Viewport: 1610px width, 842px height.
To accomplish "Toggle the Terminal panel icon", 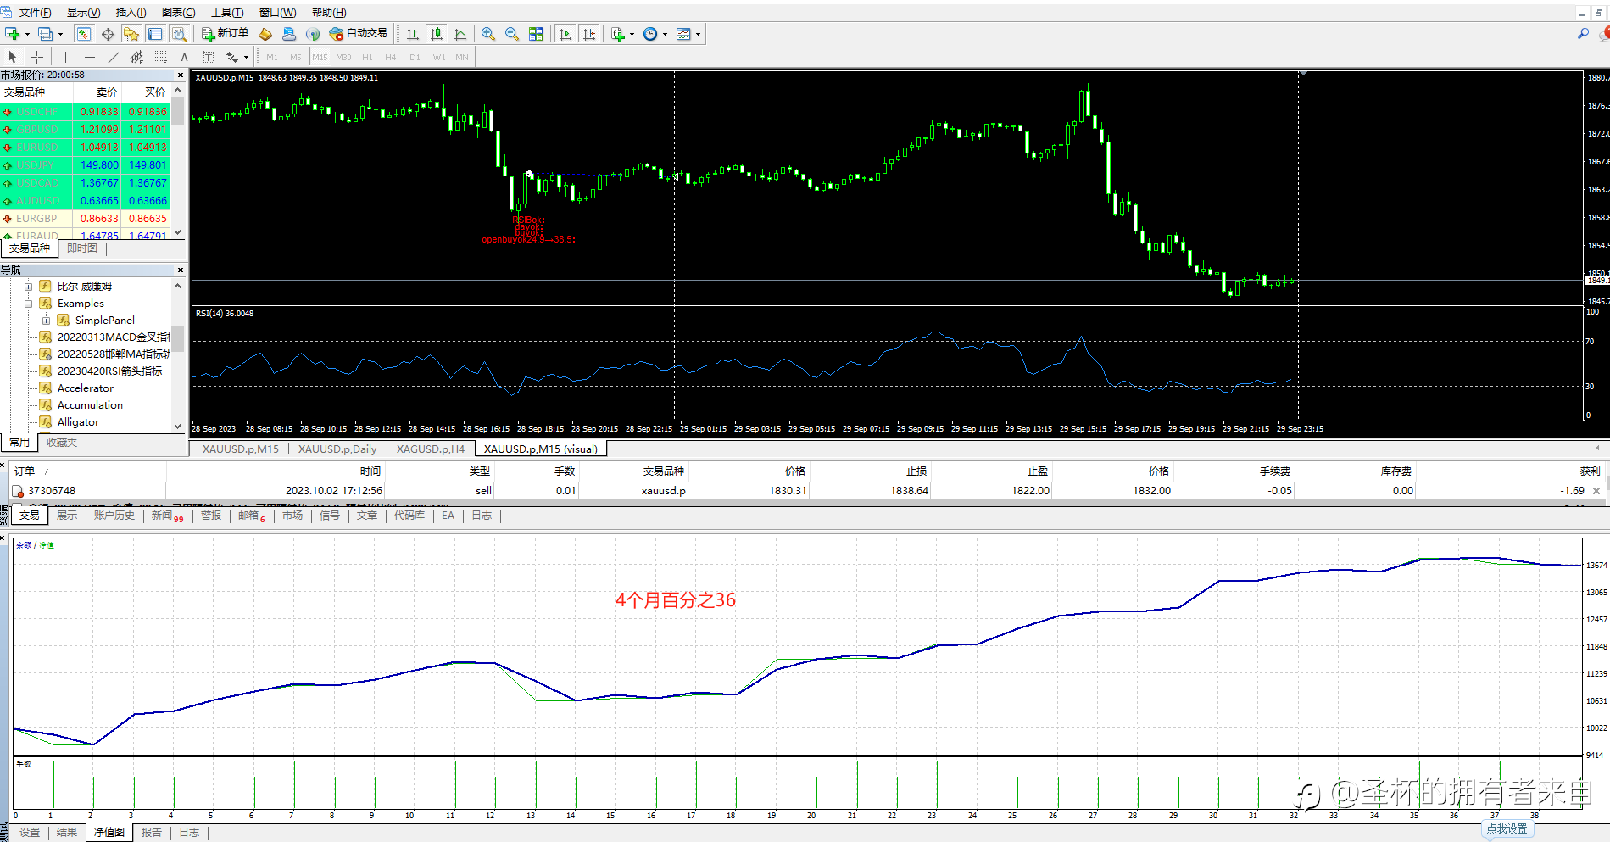I will pos(155,34).
